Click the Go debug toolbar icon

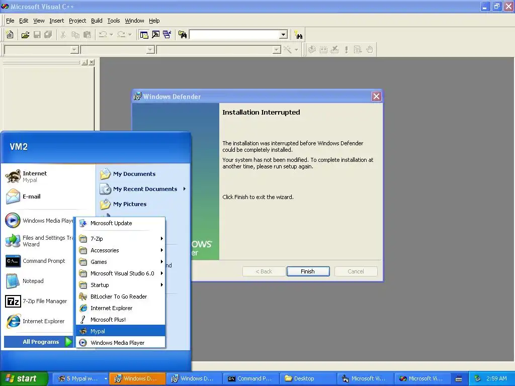pyautogui.click(x=358, y=50)
